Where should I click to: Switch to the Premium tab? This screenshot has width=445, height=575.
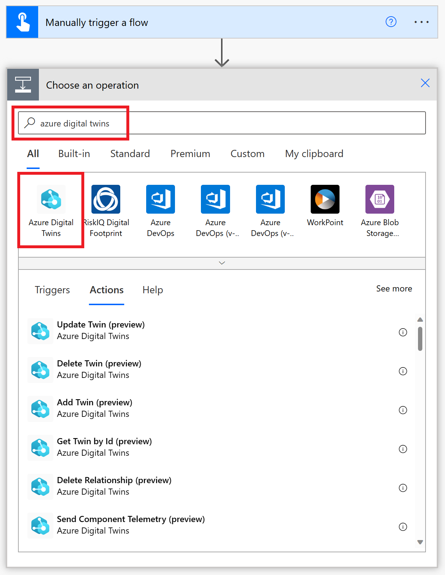point(190,154)
